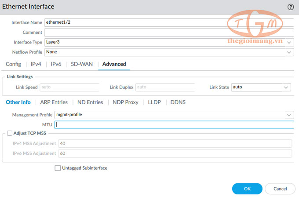This screenshot has width=299, height=197.
Task: Click the IPv6 MSS Adjustment field
Action: pos(175,153)
